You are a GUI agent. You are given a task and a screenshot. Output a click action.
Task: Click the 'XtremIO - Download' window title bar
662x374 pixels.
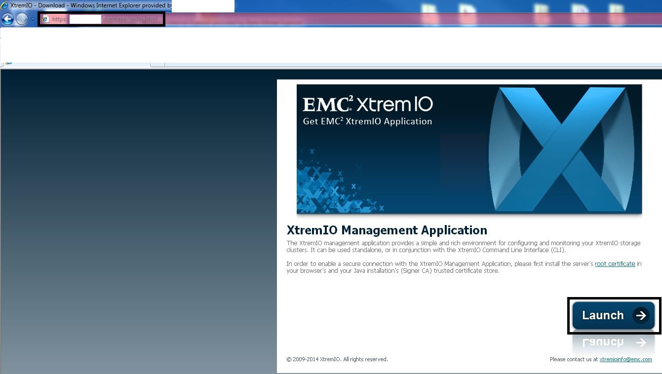[x=89, y=5]
